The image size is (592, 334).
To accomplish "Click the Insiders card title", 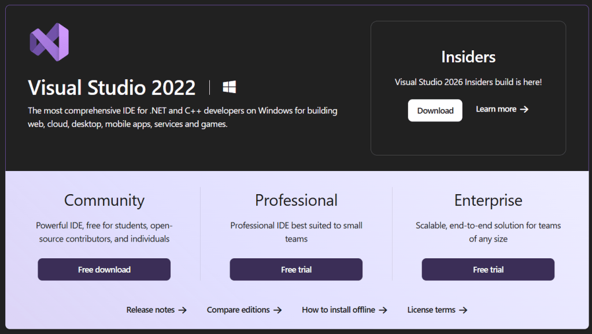I will click(468, 57).
